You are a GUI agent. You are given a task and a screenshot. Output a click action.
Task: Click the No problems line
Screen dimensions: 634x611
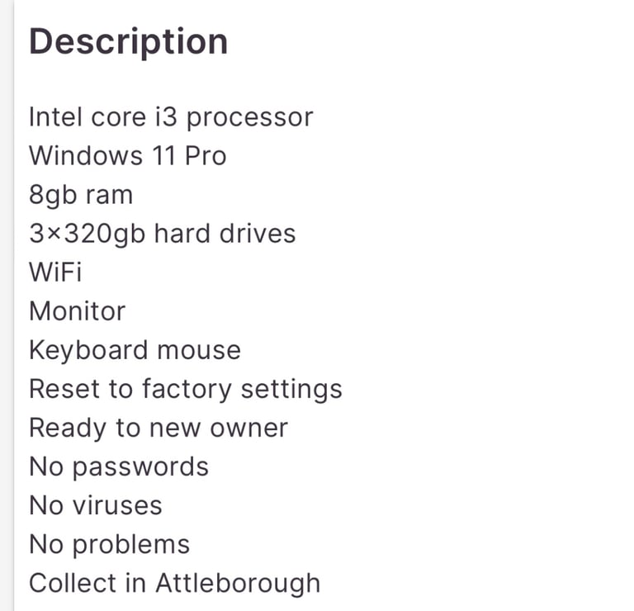[110, 545]
